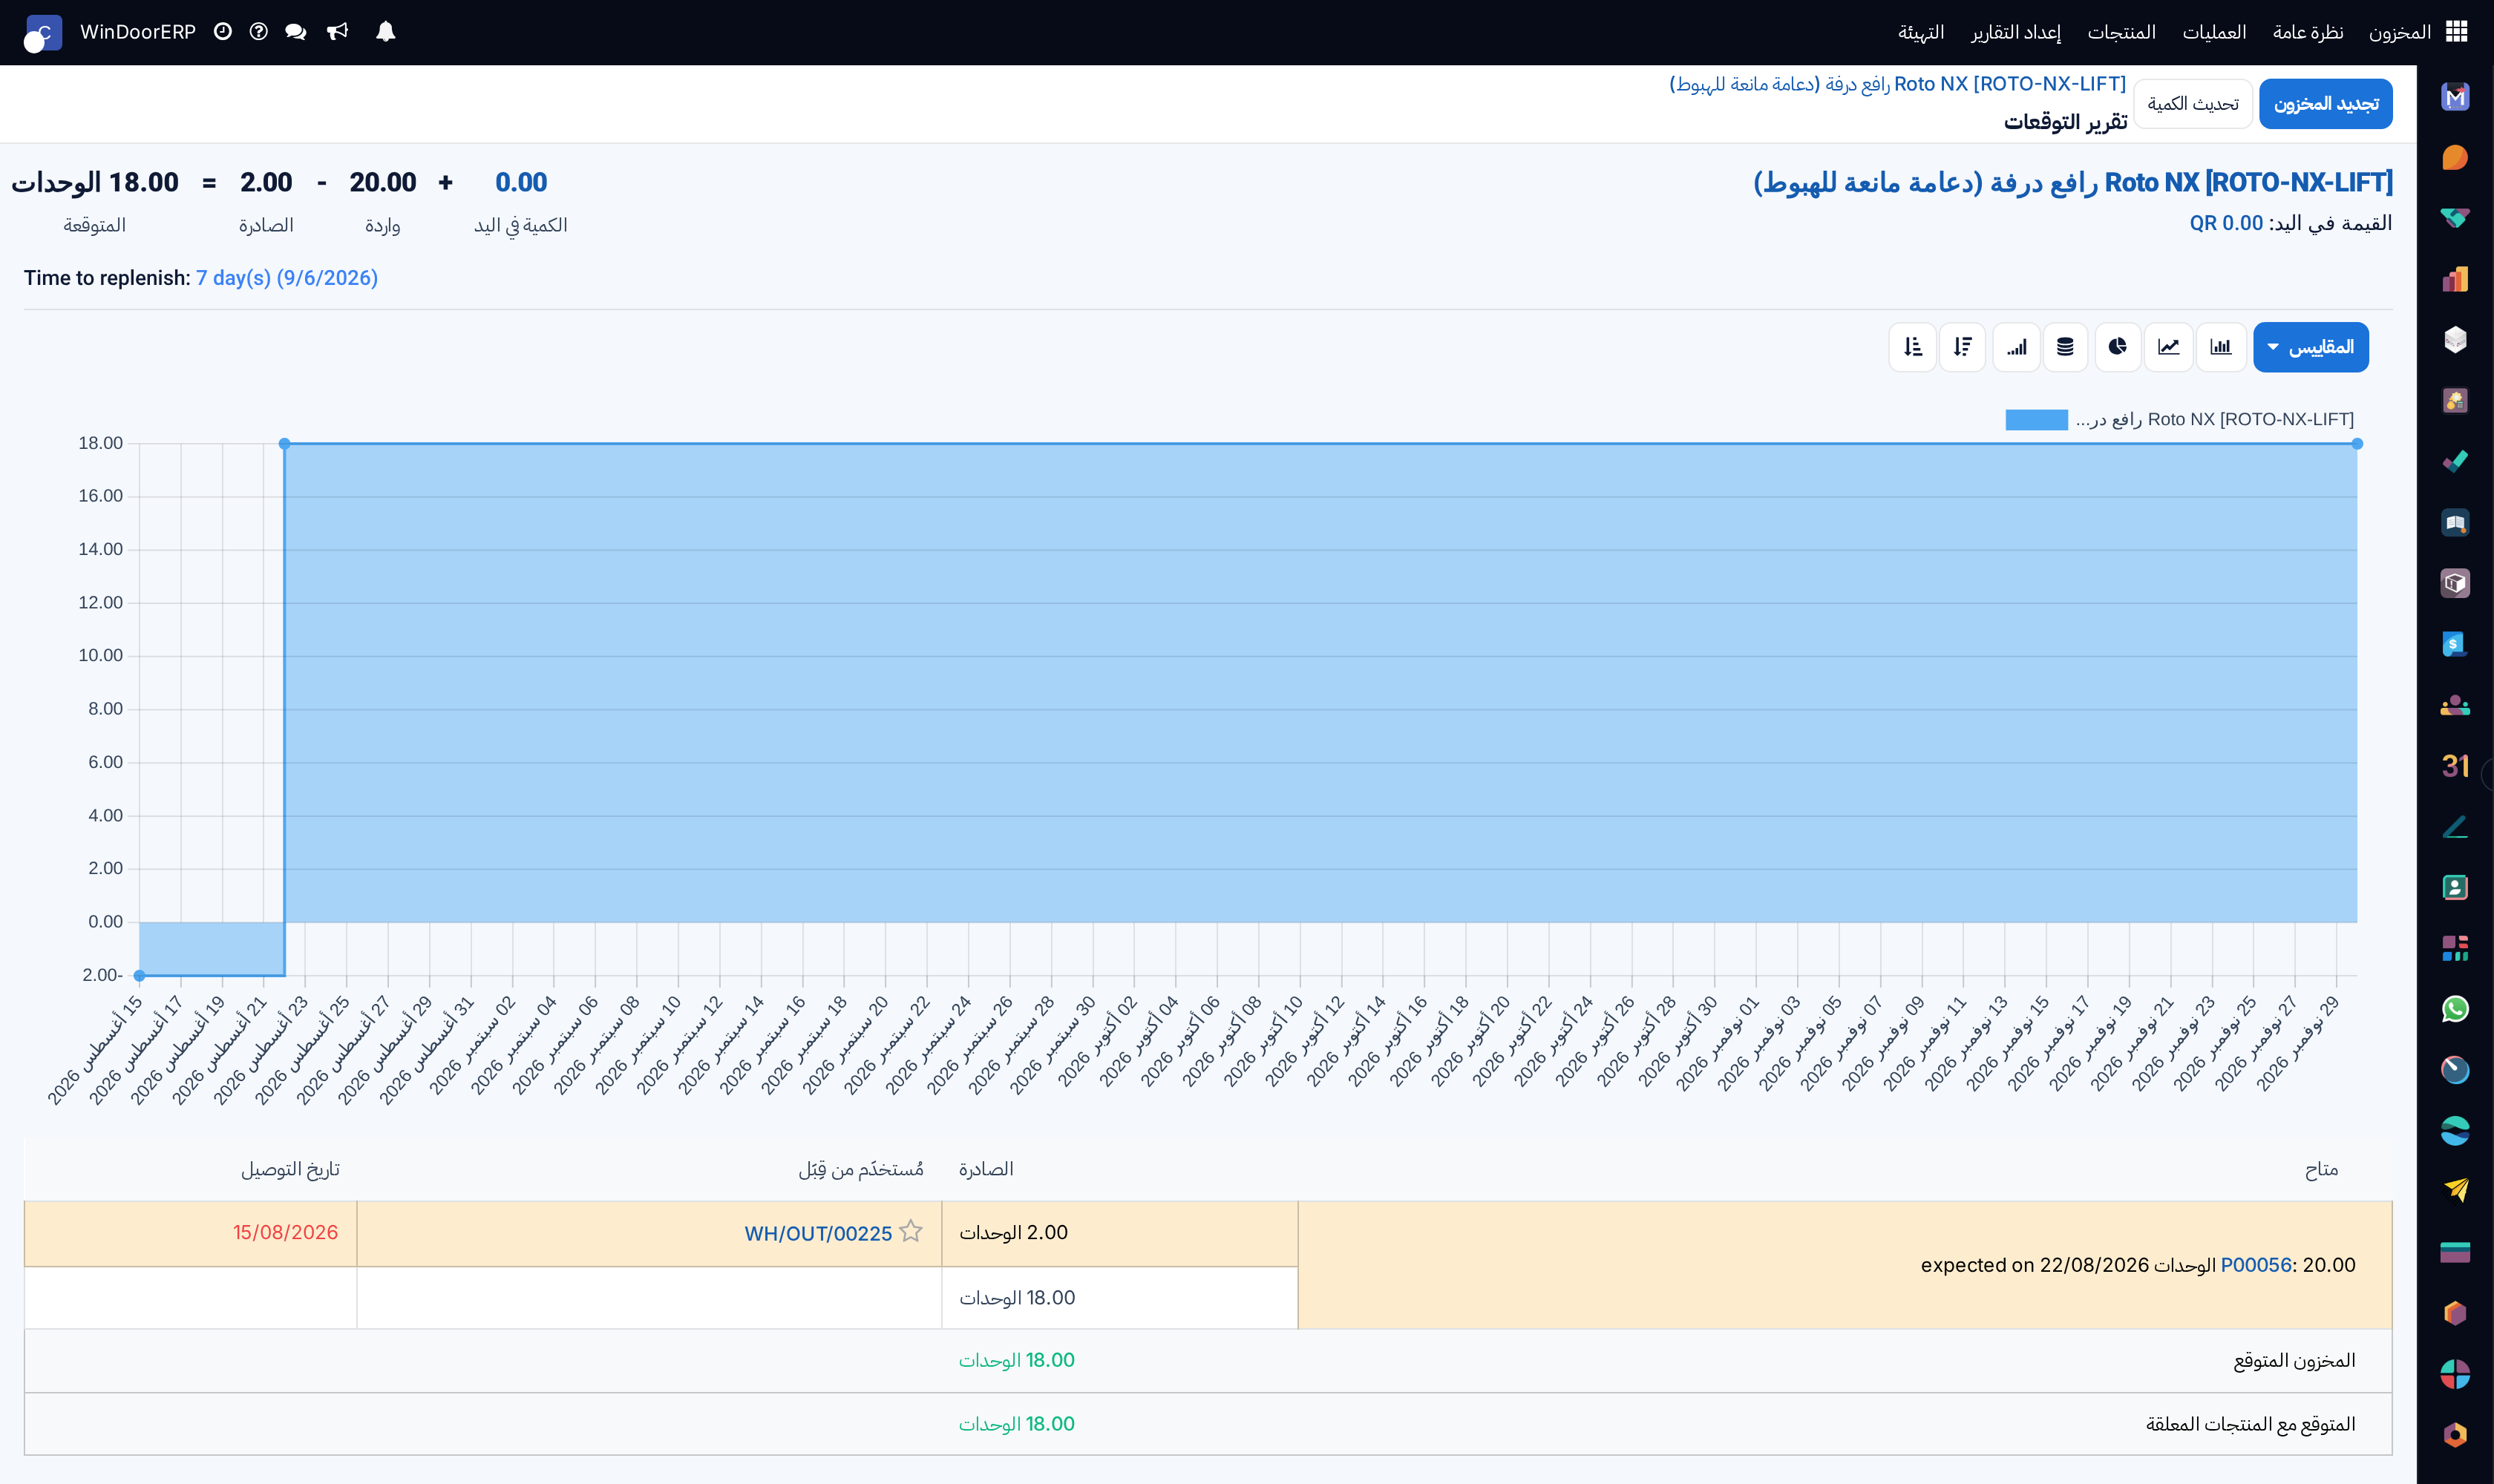The height and width of the screenshot is (1484, 2494).
Task: Open the المخزون menu
Action: click(x=2399, y=32)
